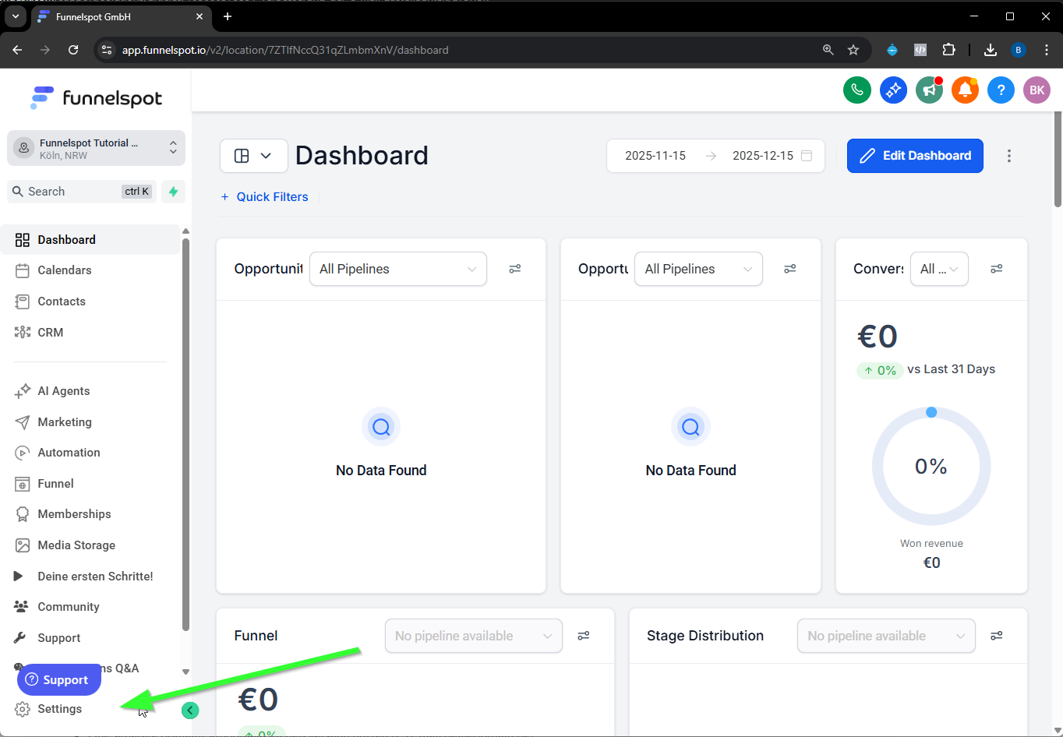Open filter settings for first Opportunities widget
1063x737 pixels.
[515, 269]
